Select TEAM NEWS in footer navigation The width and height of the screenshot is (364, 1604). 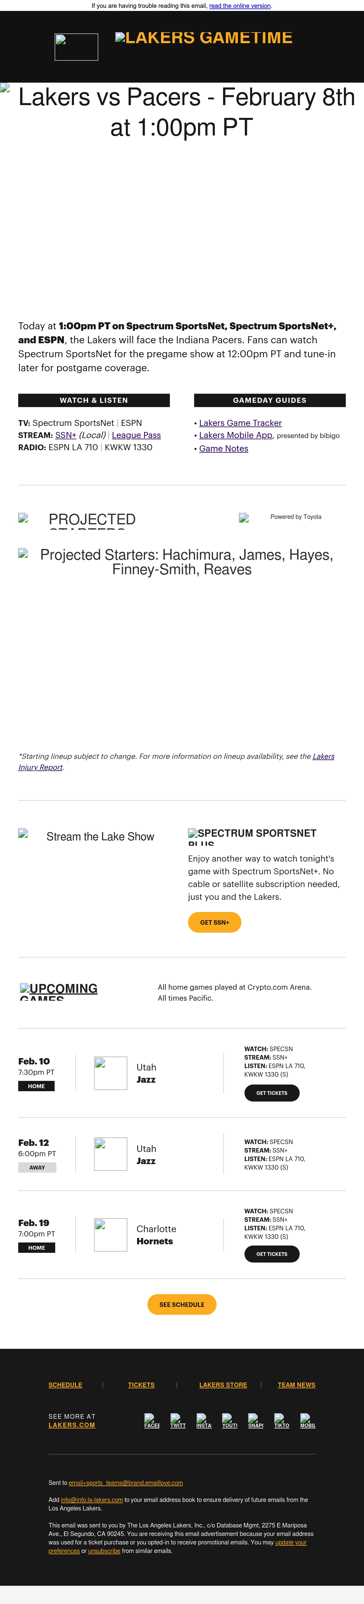(297, 1385)
